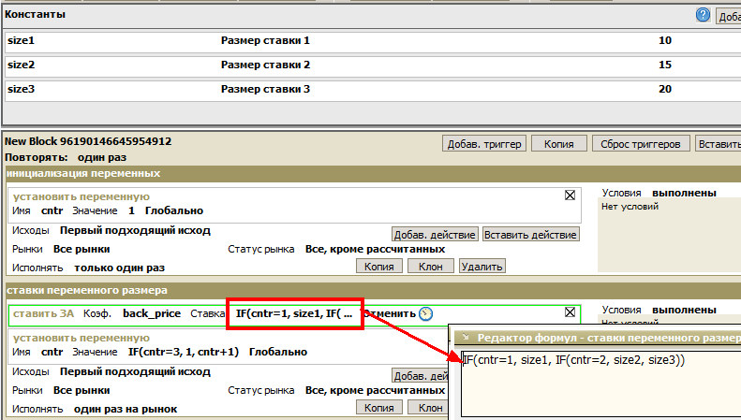
Task: Select the size1 constant row
Action: (x=374, y=41)
